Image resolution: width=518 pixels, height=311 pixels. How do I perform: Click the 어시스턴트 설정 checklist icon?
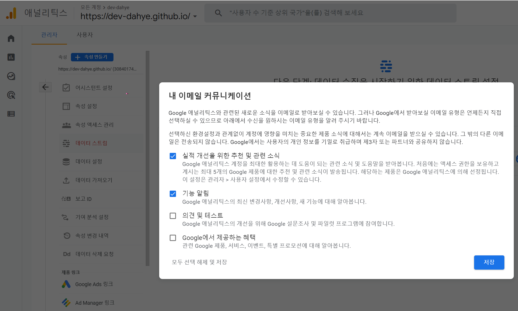pyautogui.click(x=66, y=88)
